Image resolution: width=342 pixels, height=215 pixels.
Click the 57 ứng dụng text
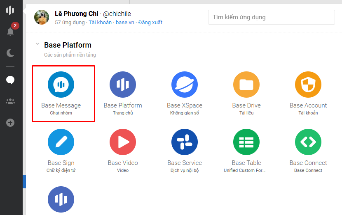(x=70, y=23)
